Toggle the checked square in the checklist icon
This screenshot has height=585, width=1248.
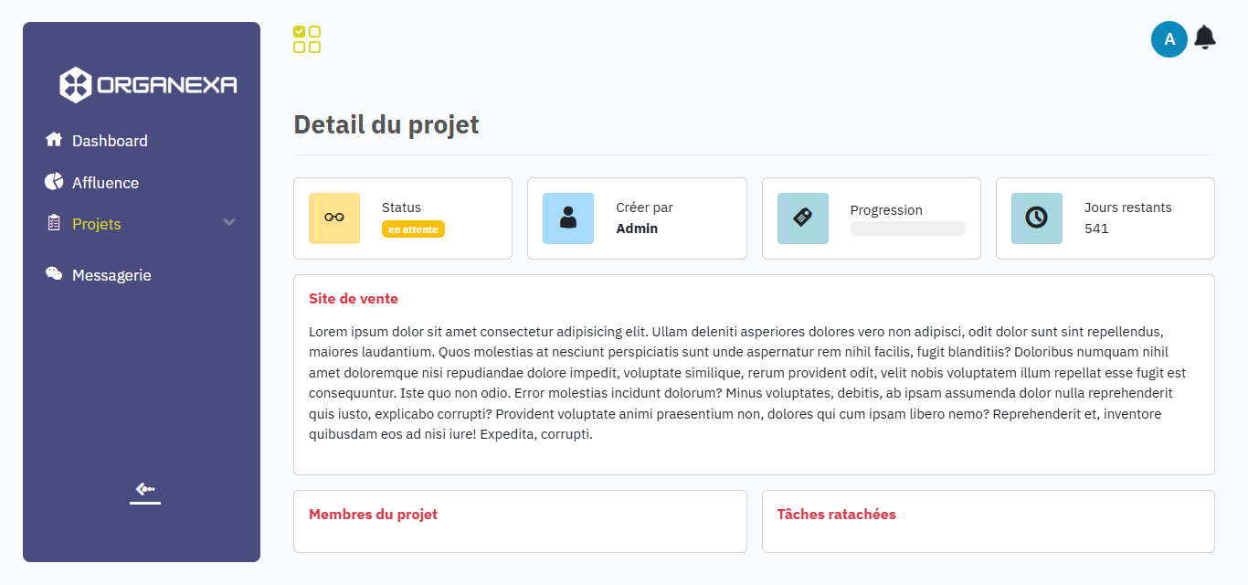[299, 30]
